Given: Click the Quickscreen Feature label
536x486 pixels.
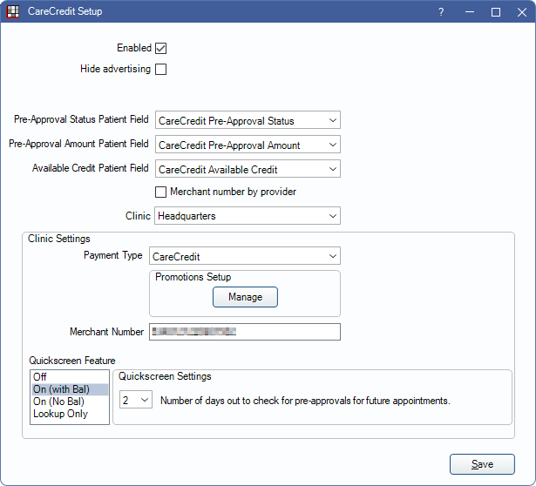Looking at the screenshot, I should (x=72, y=361).
